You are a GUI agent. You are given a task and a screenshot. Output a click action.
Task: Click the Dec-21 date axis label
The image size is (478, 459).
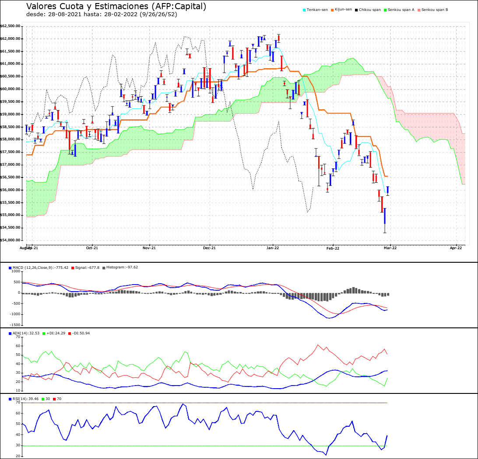[x=209, y=248]
